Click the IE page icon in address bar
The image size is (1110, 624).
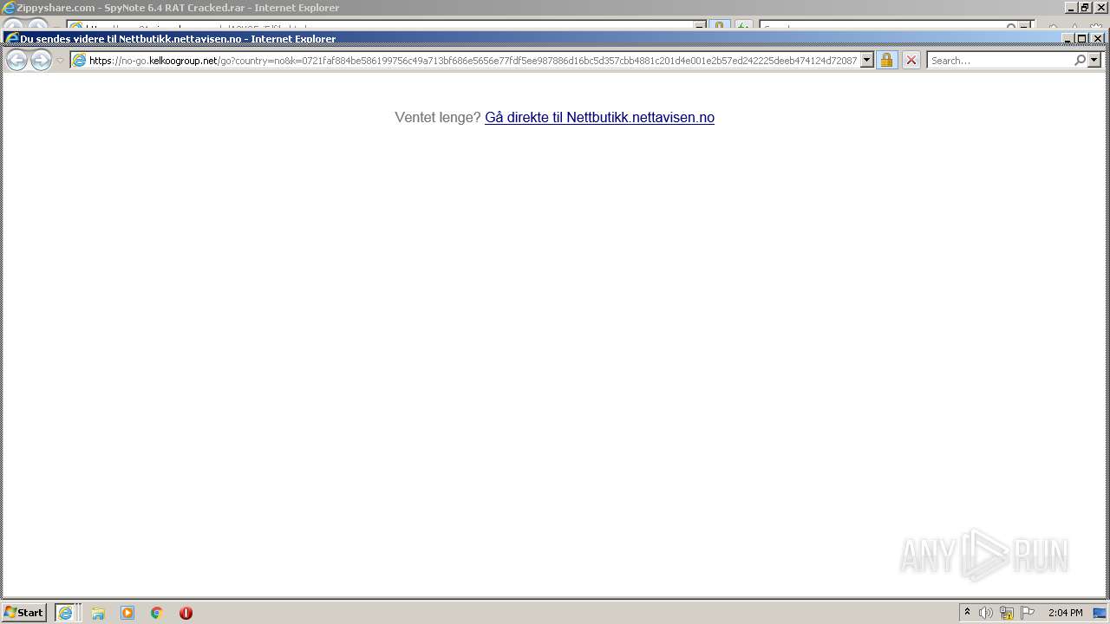point(79,61)
